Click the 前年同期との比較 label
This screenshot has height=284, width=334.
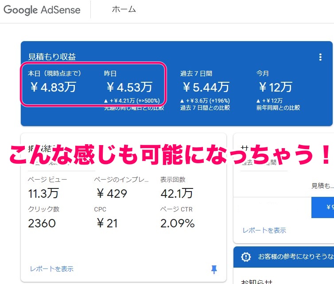coord(278,107)
